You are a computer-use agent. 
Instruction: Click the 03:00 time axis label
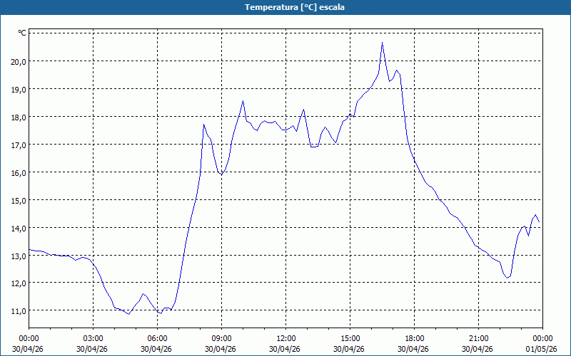pos(94,339)
